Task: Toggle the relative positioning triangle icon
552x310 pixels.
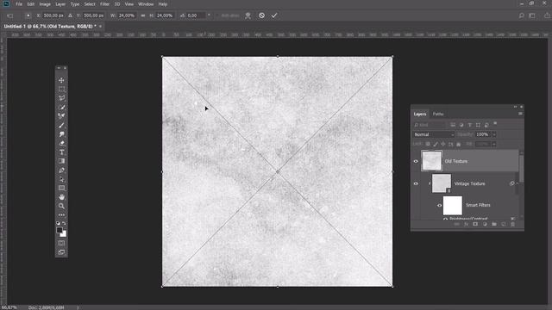Action: [70, 15]
